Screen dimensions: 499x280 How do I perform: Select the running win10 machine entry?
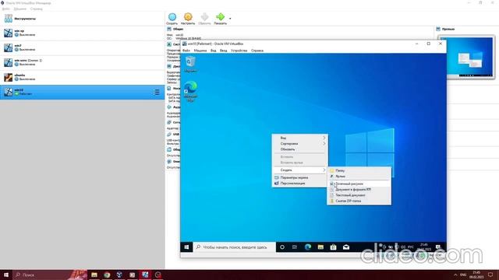click(x=82, y=92)
